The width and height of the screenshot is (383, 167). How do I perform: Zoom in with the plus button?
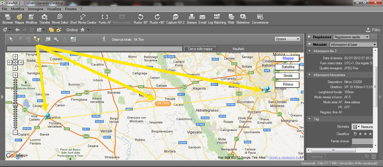pyautogui.click(x=15, y=75)
